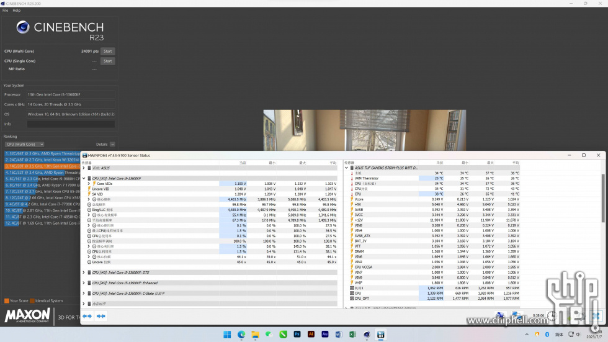
Task: Expand the CPU [#0] i5-13600KF DTS group
Action: 84,272
